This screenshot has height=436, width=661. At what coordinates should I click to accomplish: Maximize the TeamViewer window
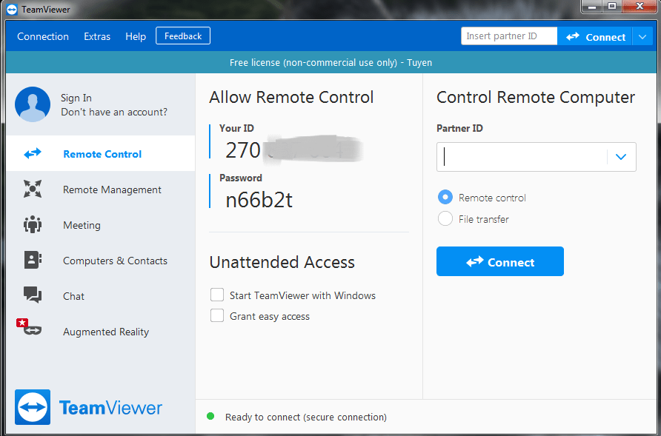[612, 7]
